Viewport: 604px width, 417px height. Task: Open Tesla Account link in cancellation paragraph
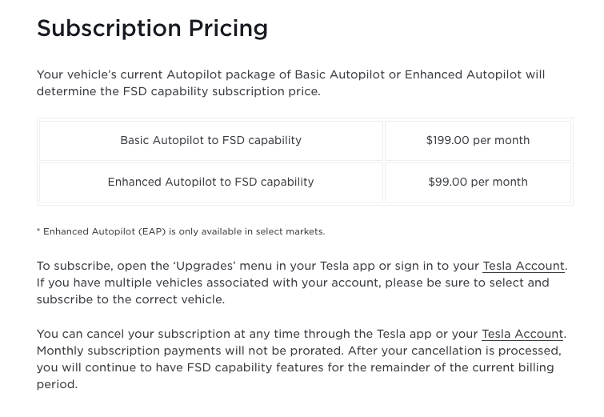point(522,334)
